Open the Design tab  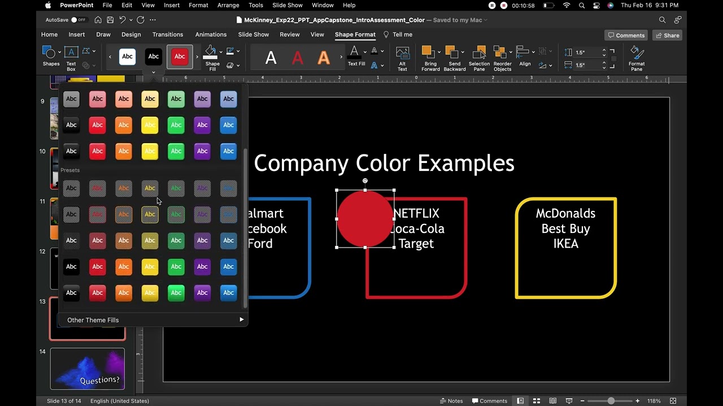[x=131, y=34]
